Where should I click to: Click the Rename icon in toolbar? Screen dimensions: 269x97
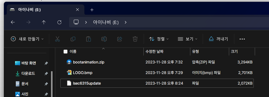tap(104, 39)
